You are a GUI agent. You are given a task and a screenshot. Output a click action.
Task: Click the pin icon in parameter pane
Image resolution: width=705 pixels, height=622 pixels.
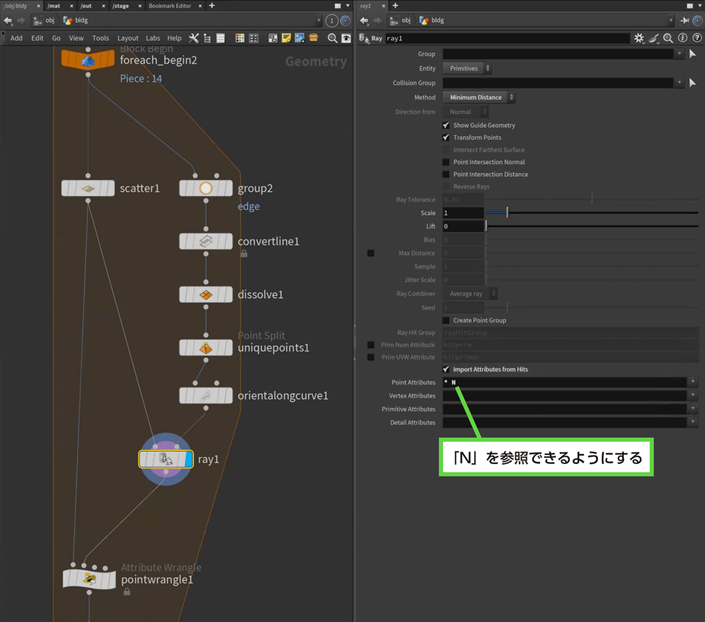[684, 21]
